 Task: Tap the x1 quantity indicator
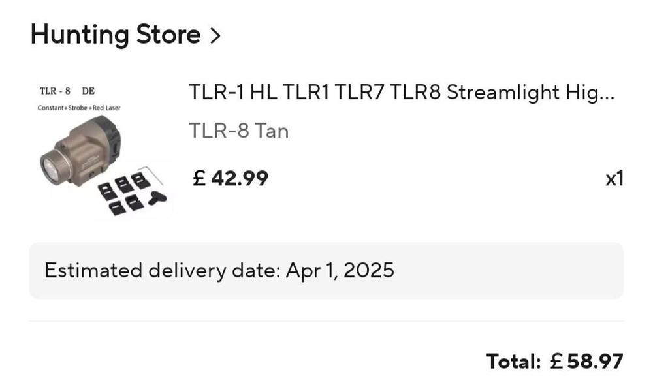(614, 178)
